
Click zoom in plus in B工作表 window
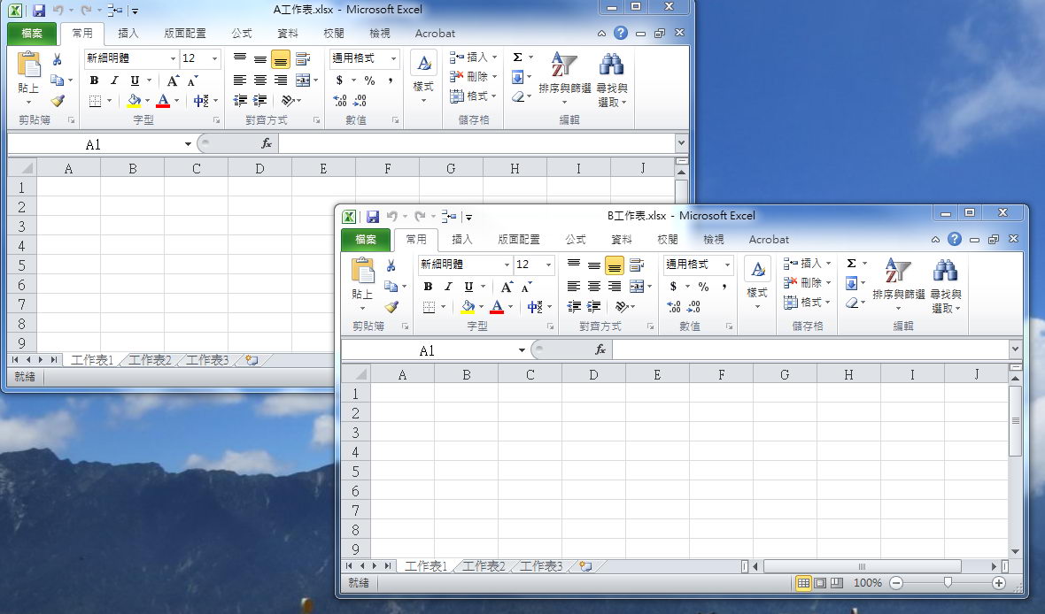tap(998, 583)
